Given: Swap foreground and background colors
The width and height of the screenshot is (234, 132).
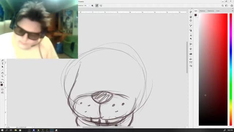Looking at the screenshot, I should click(x=3, y=82).
